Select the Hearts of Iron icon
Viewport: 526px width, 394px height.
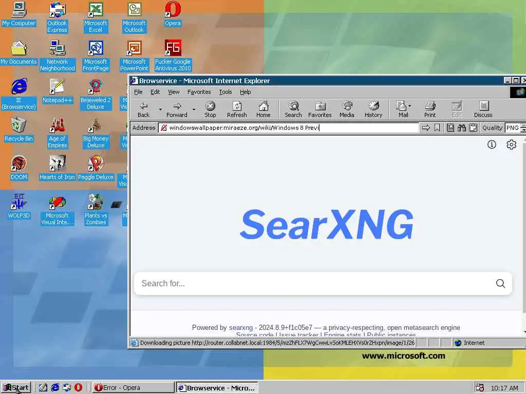57,168
